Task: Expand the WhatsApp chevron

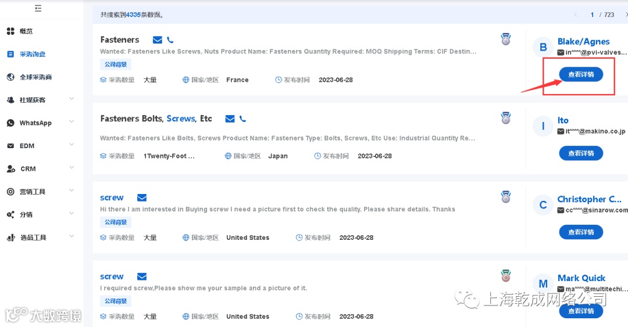Action: (x=72, y=121)
